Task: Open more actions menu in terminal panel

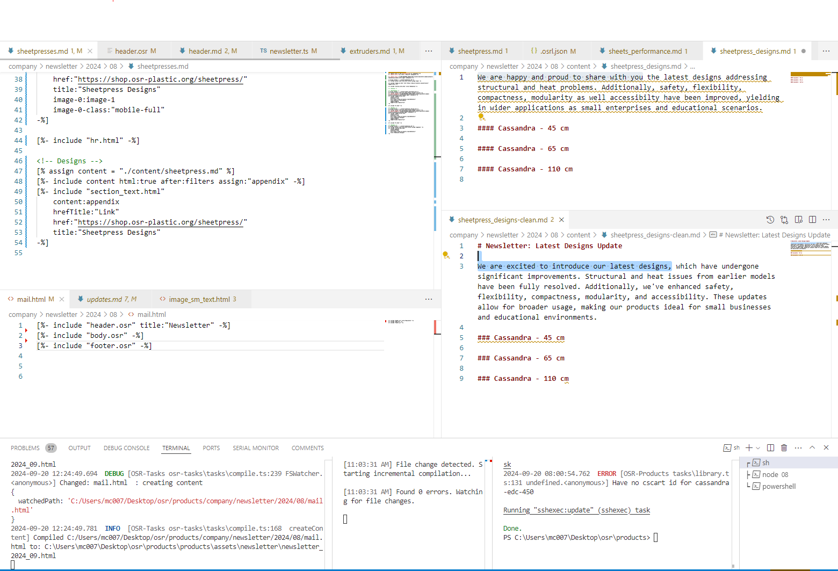Action: click(x=798, y=447)
